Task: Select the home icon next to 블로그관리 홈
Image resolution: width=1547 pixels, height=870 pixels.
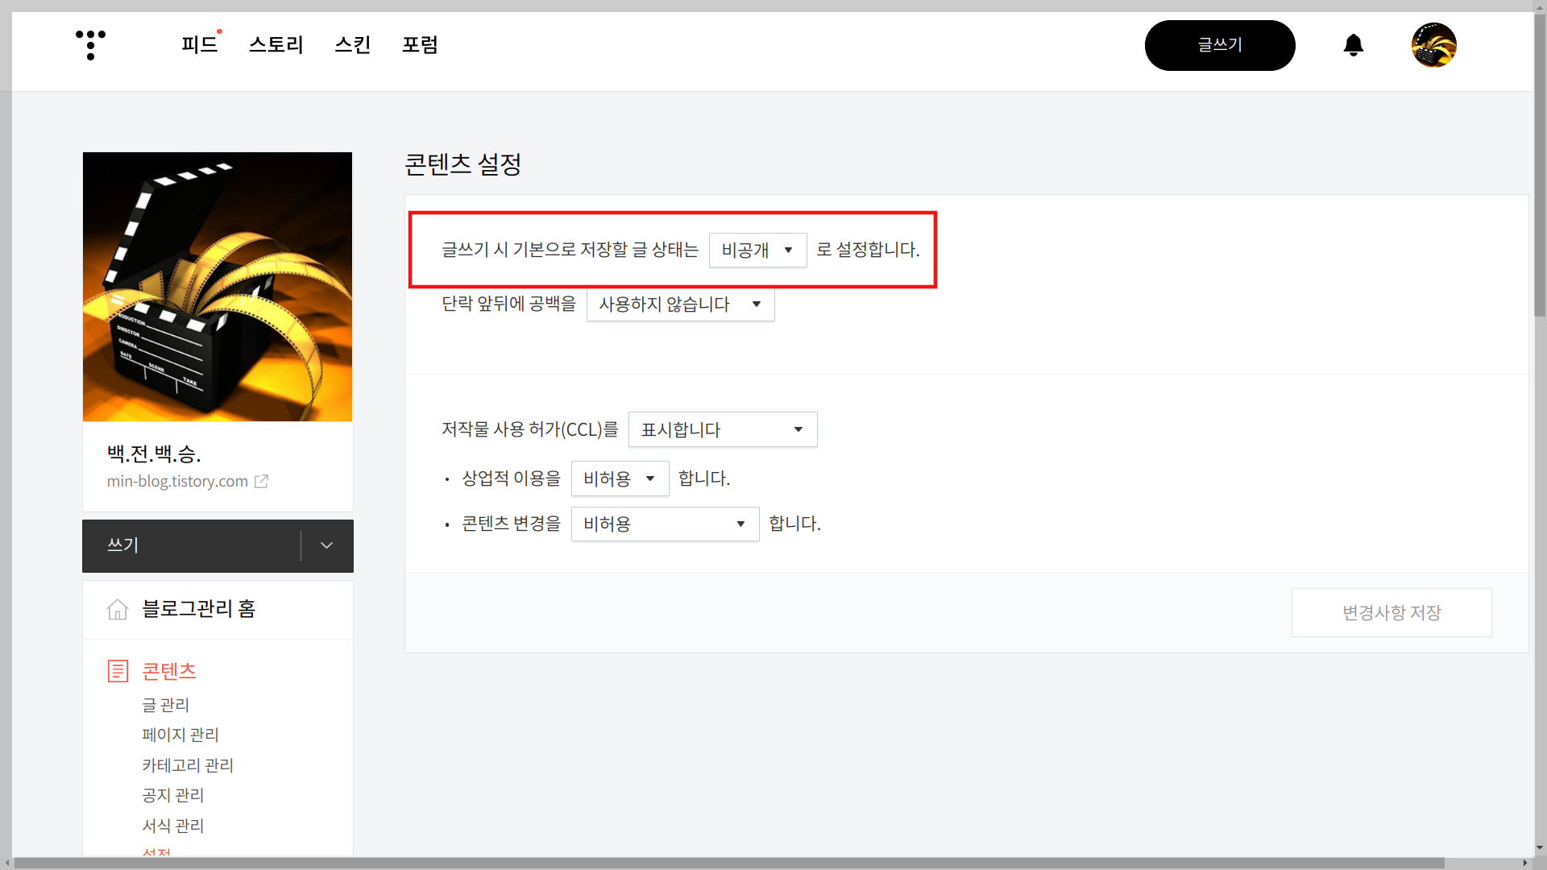Action: 118,609
